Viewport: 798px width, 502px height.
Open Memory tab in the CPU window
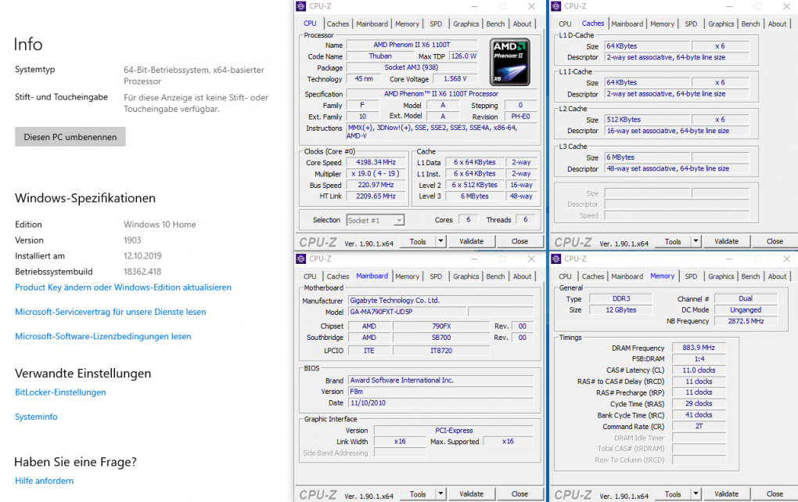pyautogui.click(x=407, y=24)
